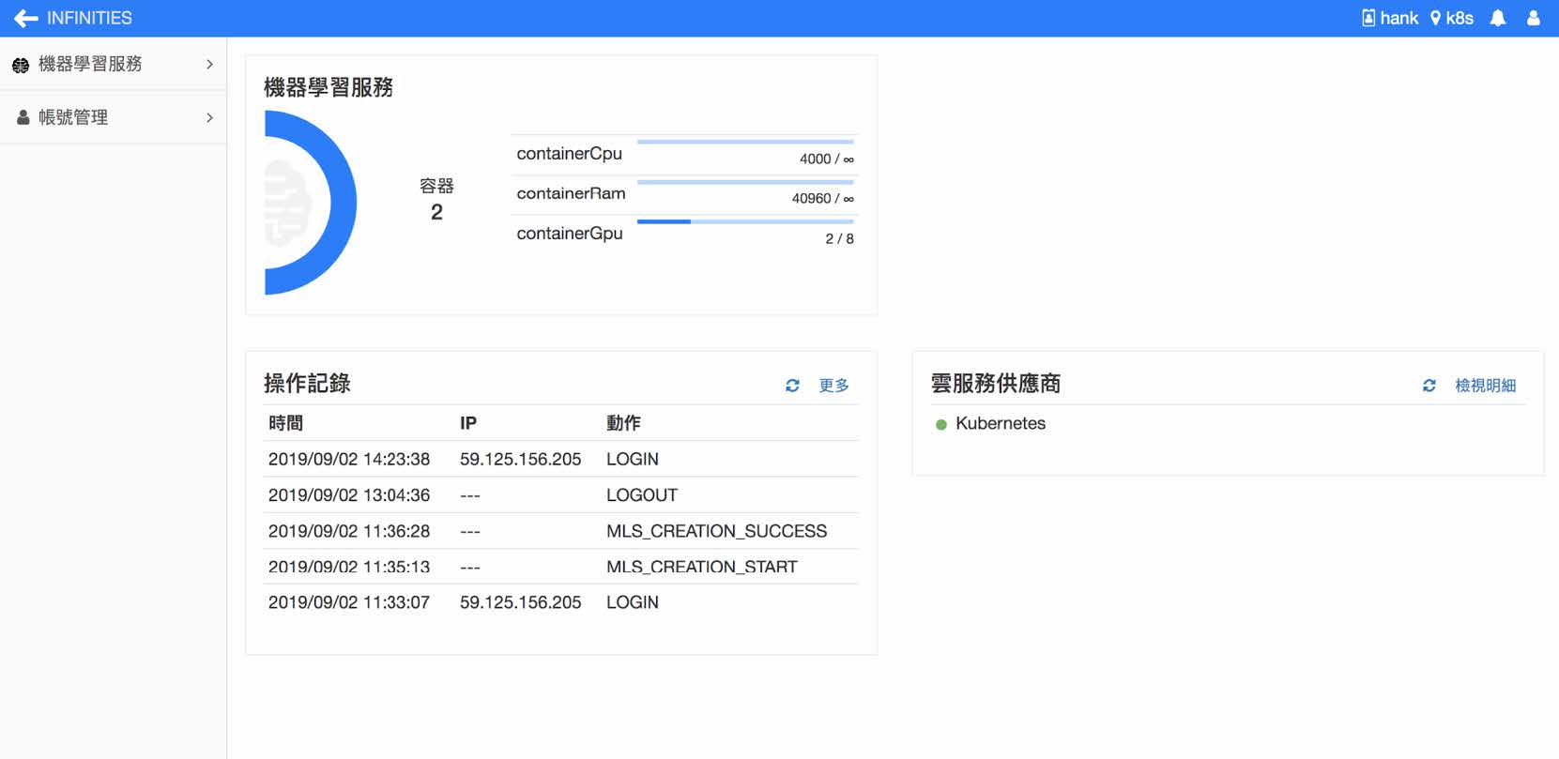The width and height of the screenshot is (1559, 759).
Task: Click the k8s location pin icon
Action: (1435, 18)
